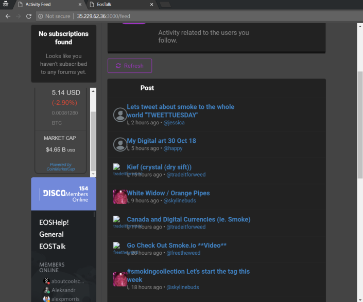This screenshot has width=363, height=302.
Task: Visit the @freetheweed profile
Action: [x=183, y=253]
